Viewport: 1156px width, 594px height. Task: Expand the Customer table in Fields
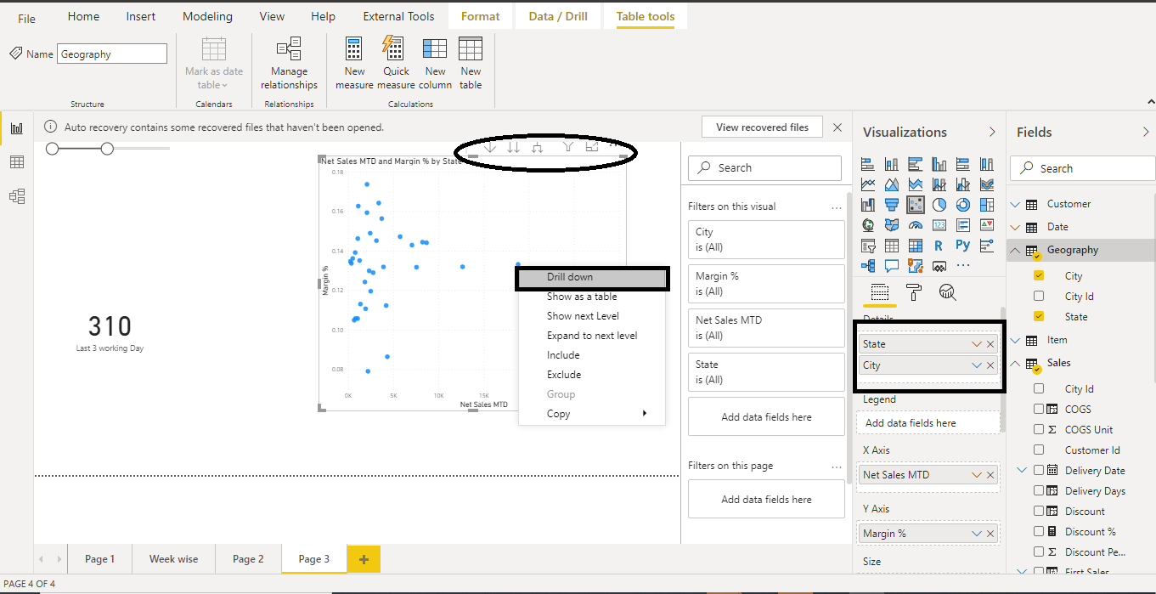click(1016, 204)
